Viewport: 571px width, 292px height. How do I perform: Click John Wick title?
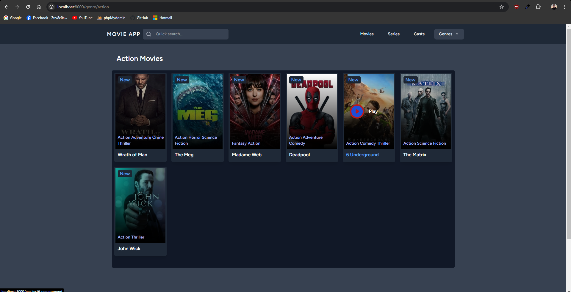tap(129, 249)
